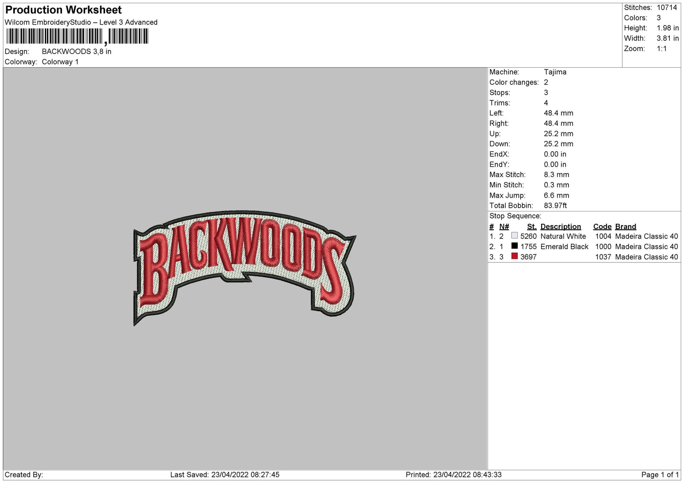This screenshot has width=684, height=483.
Task: Click the Min Stitch value 0.3 mm
Action: click(557, 185)
